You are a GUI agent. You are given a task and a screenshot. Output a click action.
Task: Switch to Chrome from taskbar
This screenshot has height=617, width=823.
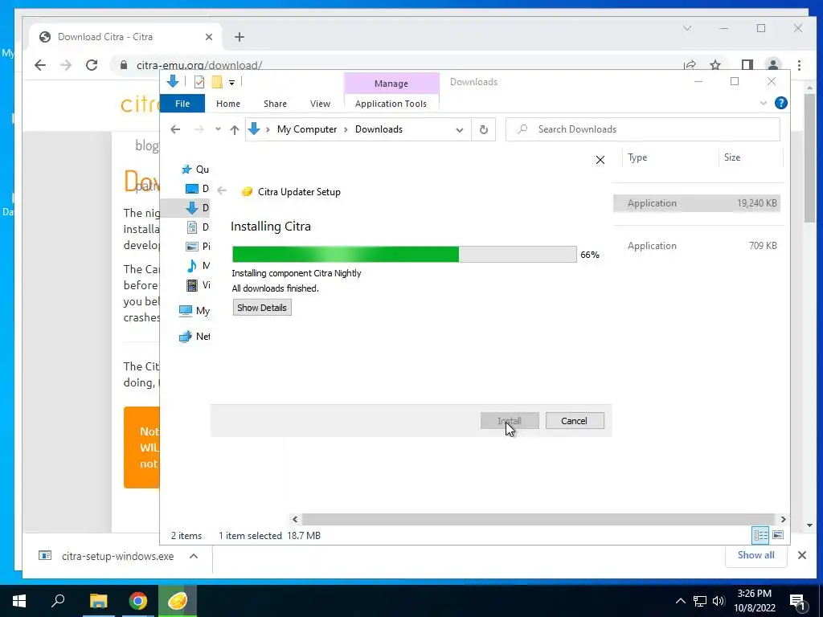[x=138, y=601]
